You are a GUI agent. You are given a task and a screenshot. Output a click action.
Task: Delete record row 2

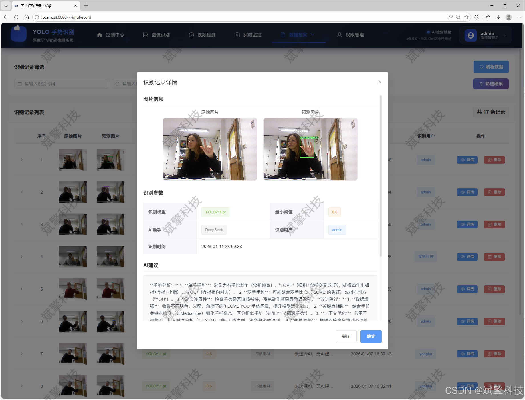(x=494, y=192)
